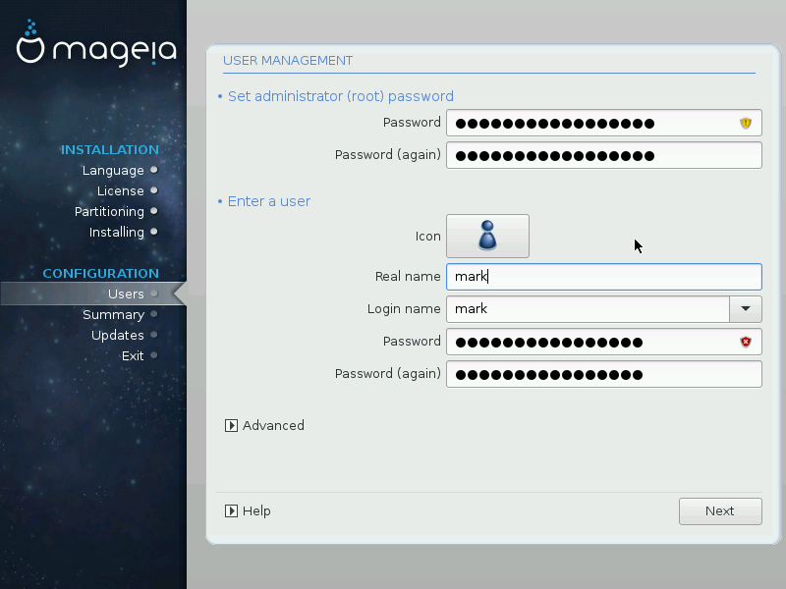The height and width of the screenshot is (589, 786).
Task: Click the Language step bullet in sidebar
Action: click(154, 171)
